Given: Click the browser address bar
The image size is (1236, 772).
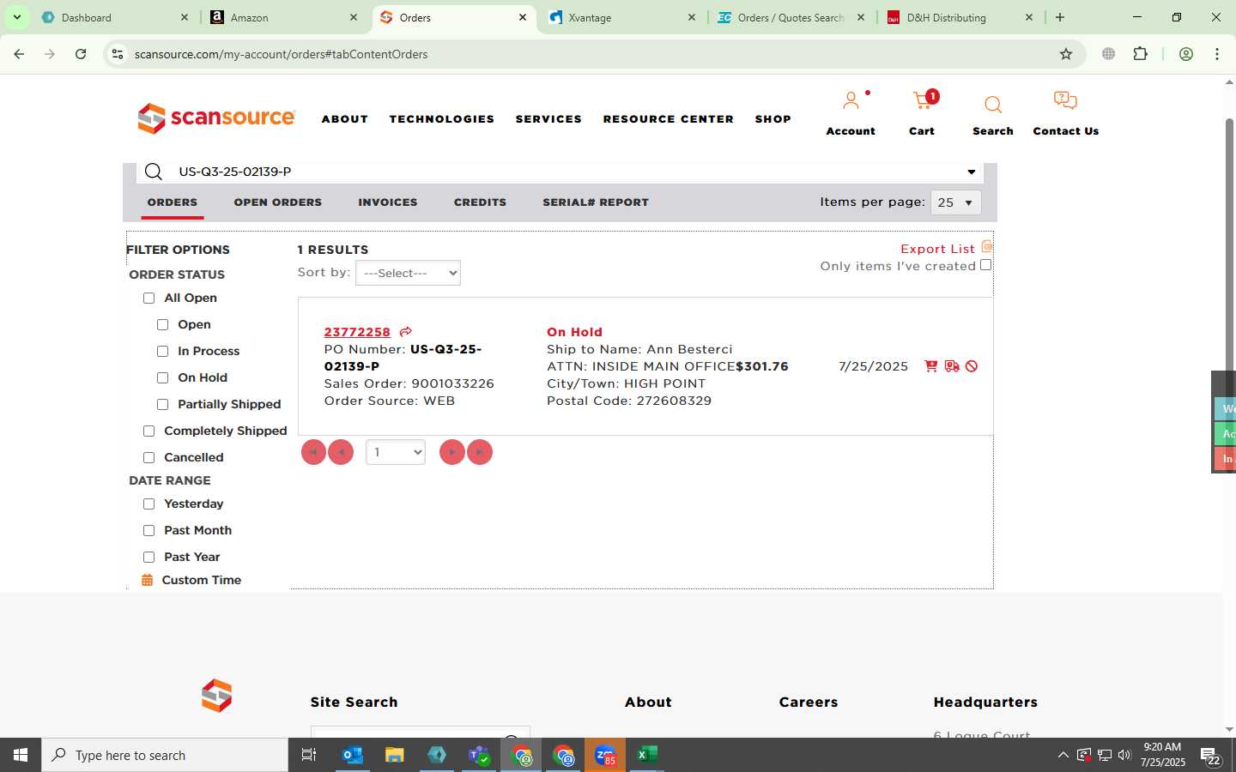Looking at the screenshot, I should pyautogui.click(x=592, y=54).
